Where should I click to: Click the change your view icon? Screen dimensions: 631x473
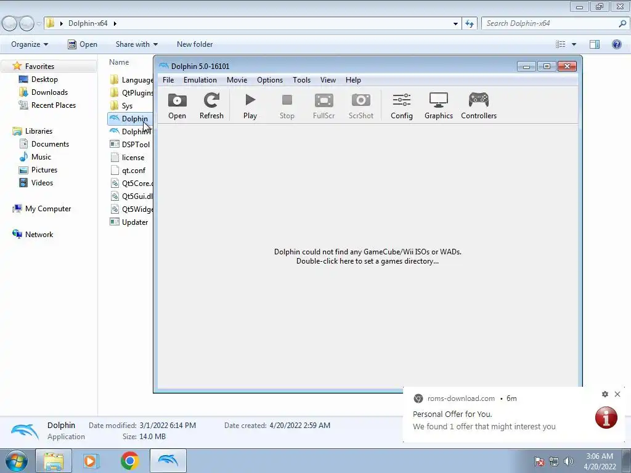[x=561, y=44]
